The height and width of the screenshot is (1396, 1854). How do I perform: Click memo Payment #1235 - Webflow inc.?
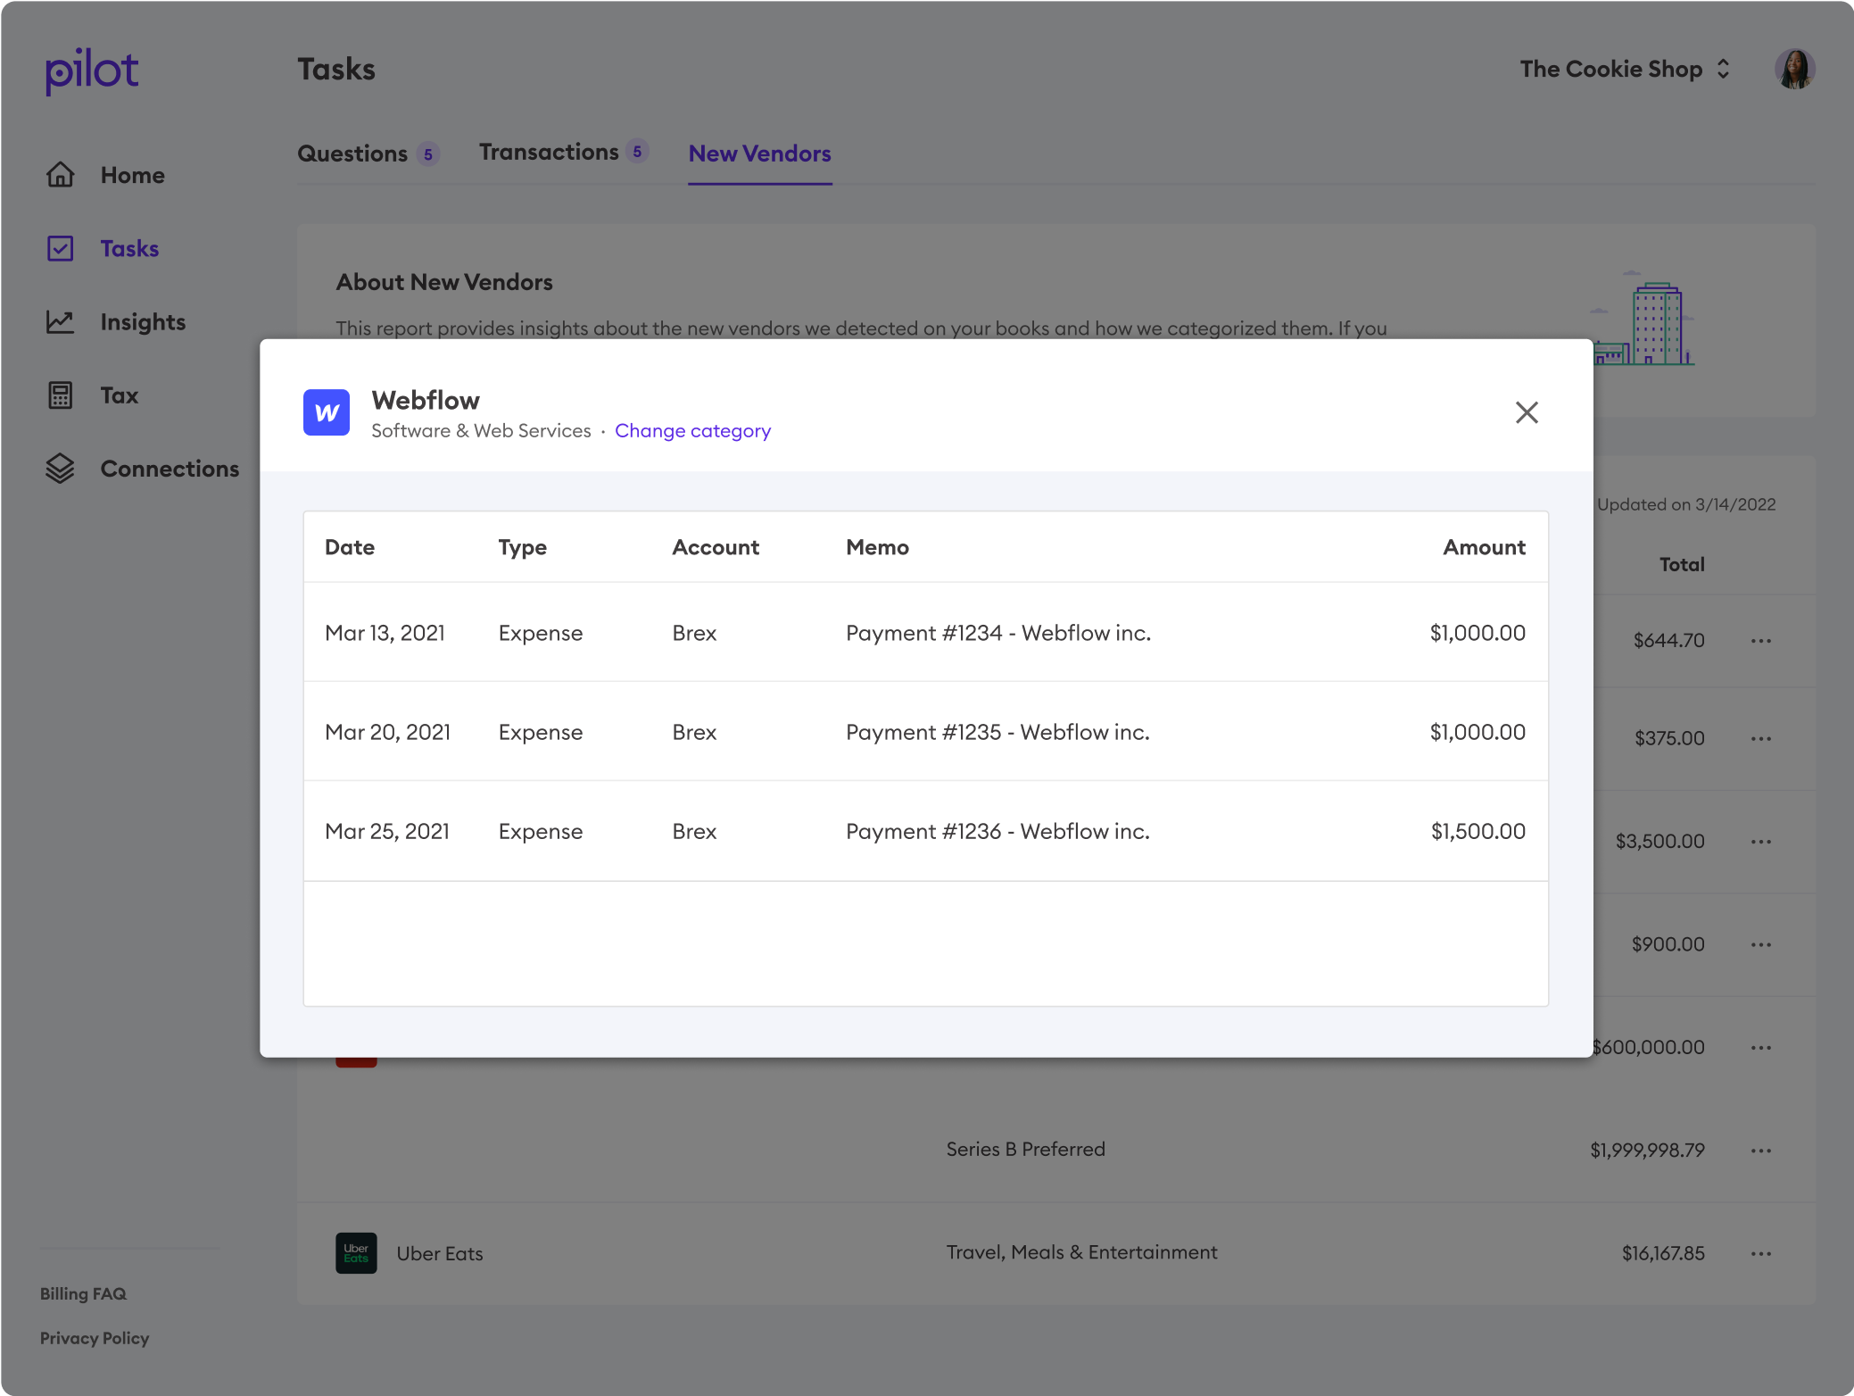[x=997, y=732]
